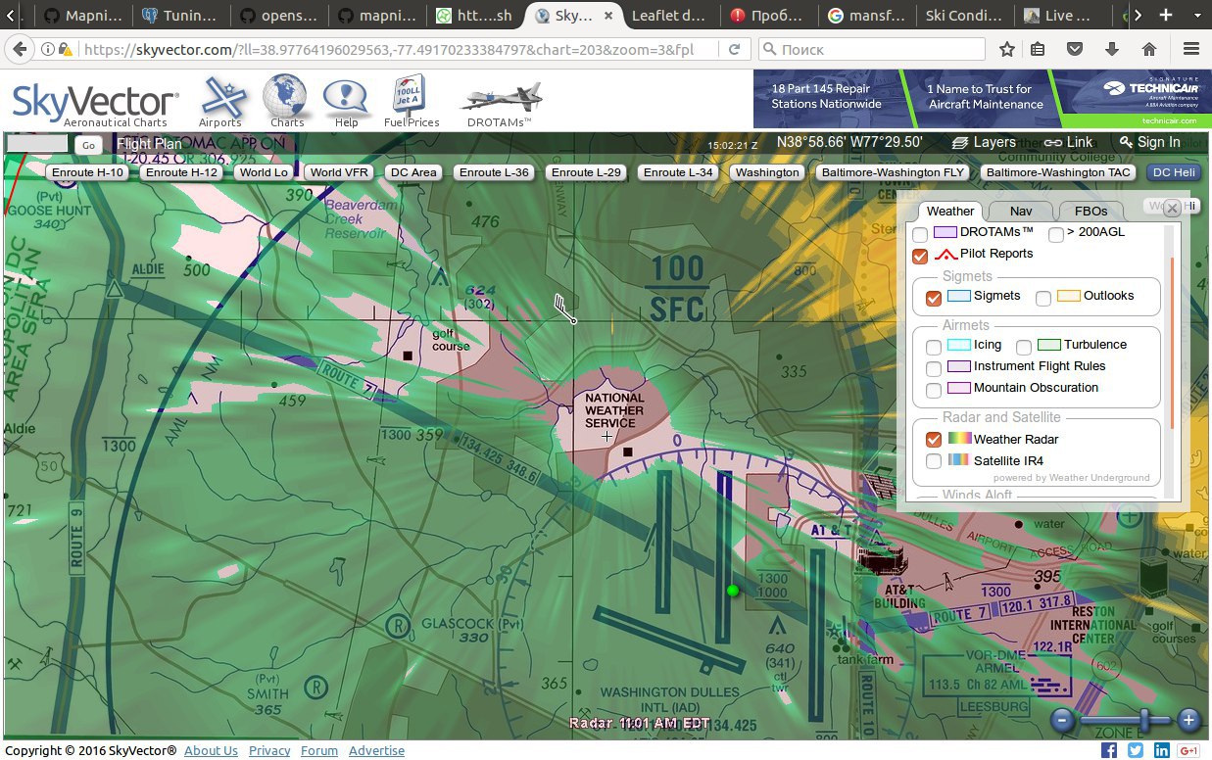This screenshot has width=1212, height=760.
Task: Select the Enroute H-12 chart
Action: (182, 172)
